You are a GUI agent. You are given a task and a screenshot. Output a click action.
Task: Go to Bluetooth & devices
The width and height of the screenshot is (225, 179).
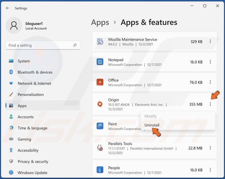[43, 72]
